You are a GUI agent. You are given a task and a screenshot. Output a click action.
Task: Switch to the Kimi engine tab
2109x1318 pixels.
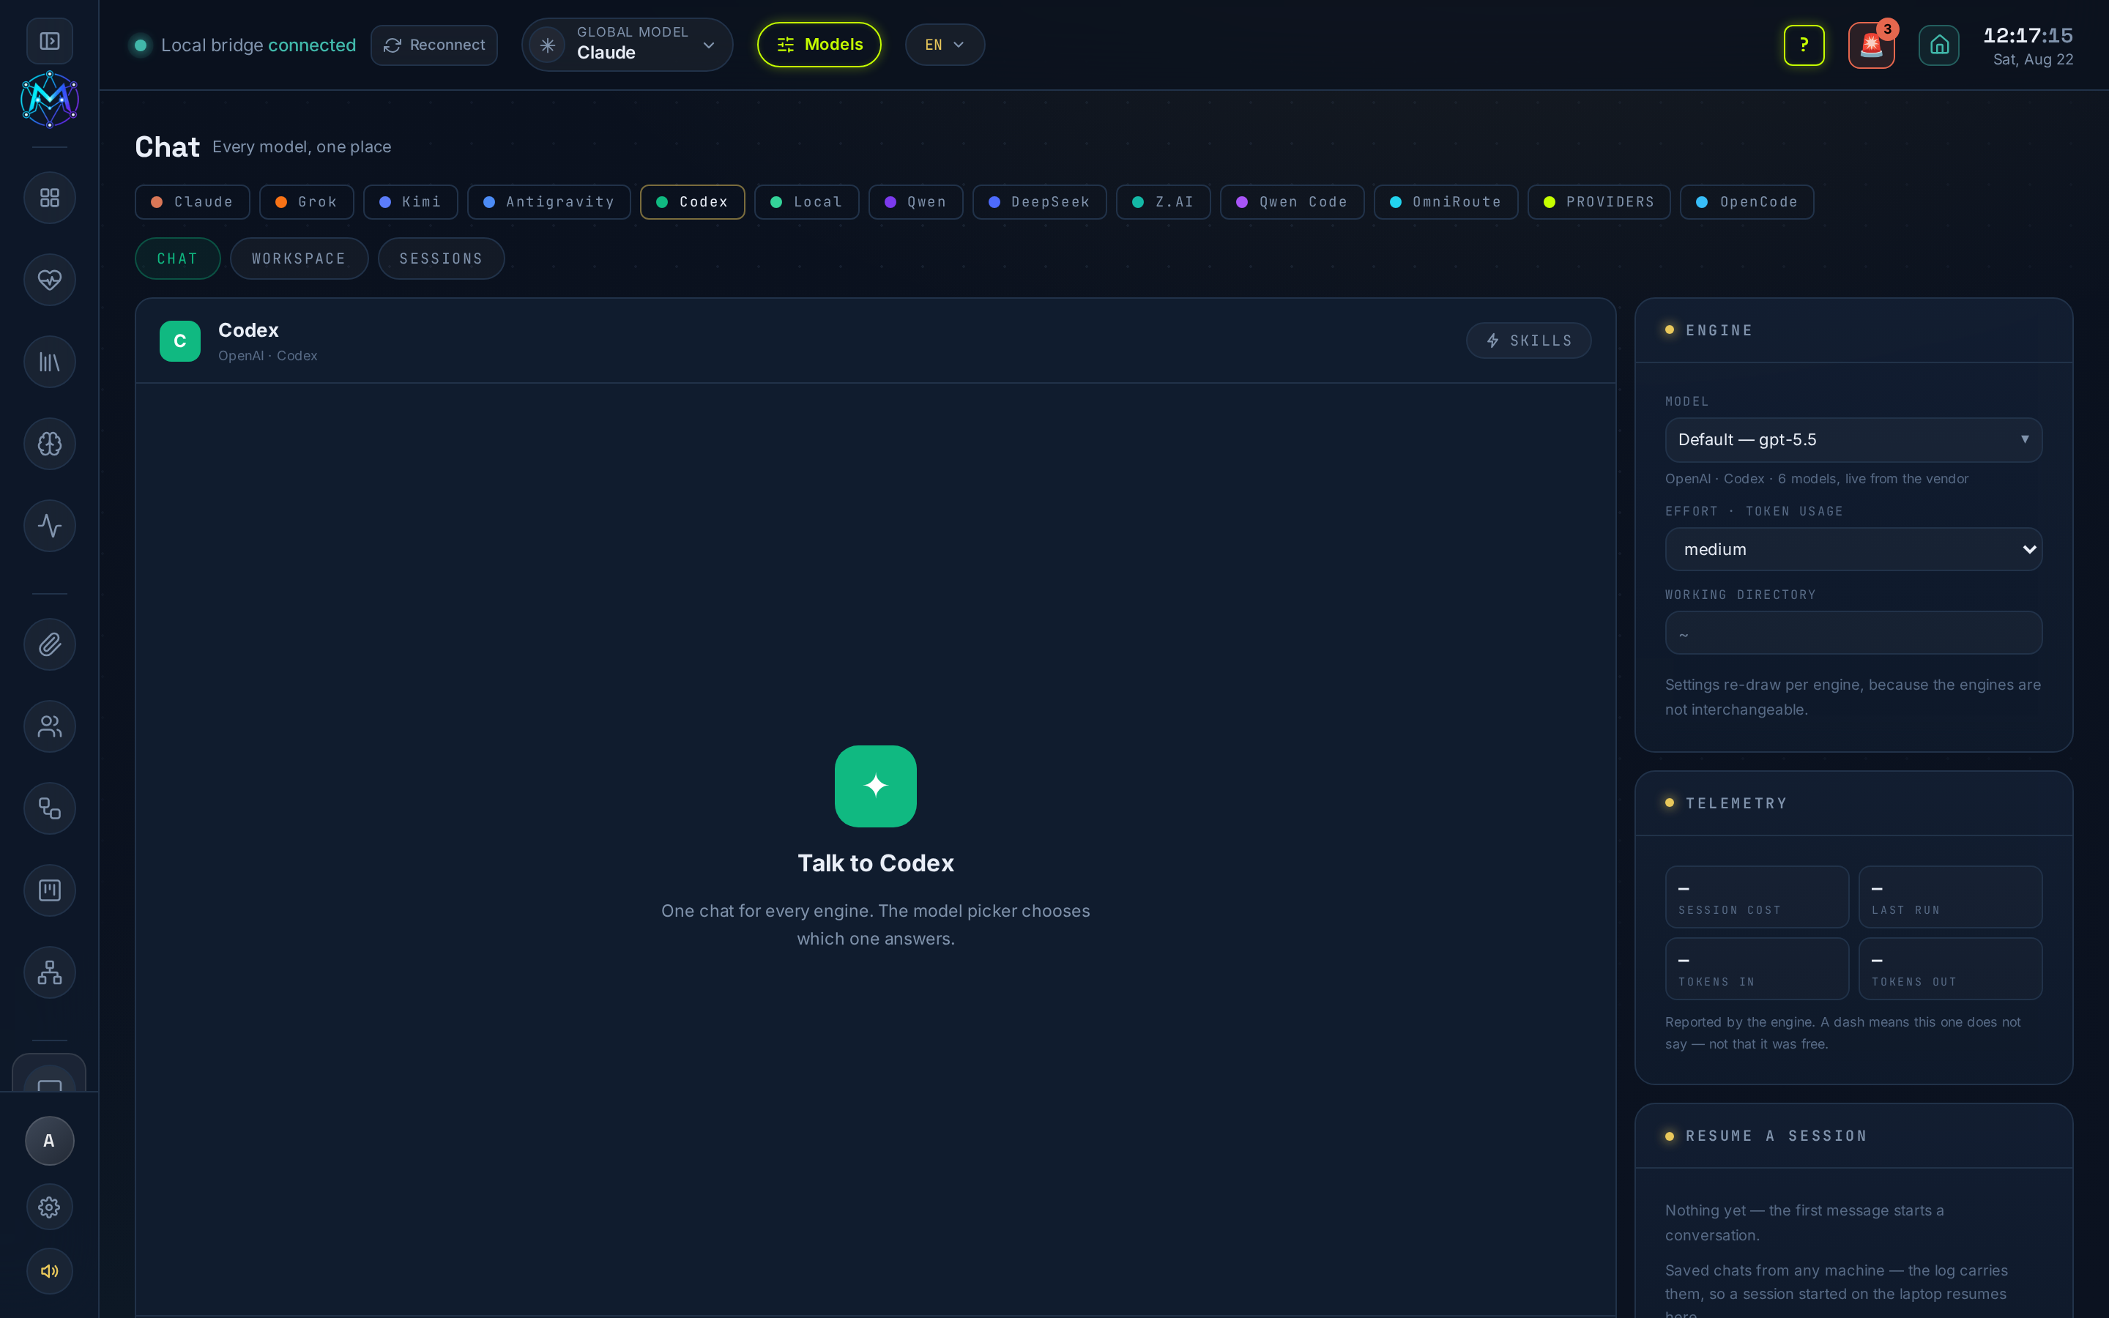[411, 202]
